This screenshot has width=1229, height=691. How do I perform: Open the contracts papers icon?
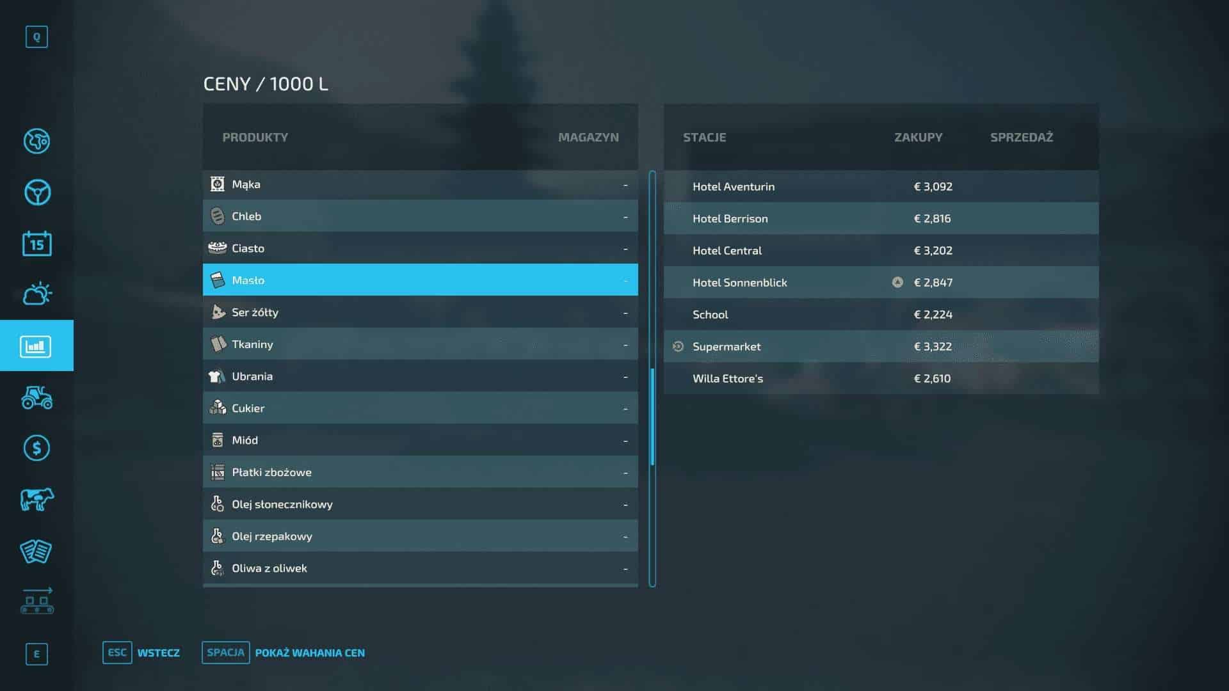coord(36,551)
